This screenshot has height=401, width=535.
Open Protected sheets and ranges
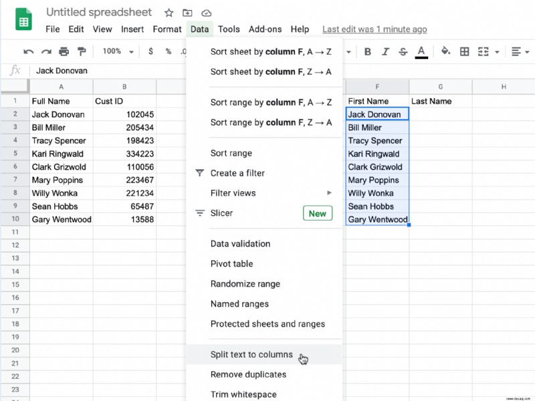tap(264, 324)
